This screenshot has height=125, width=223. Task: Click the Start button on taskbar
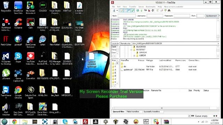pos(5,122)
